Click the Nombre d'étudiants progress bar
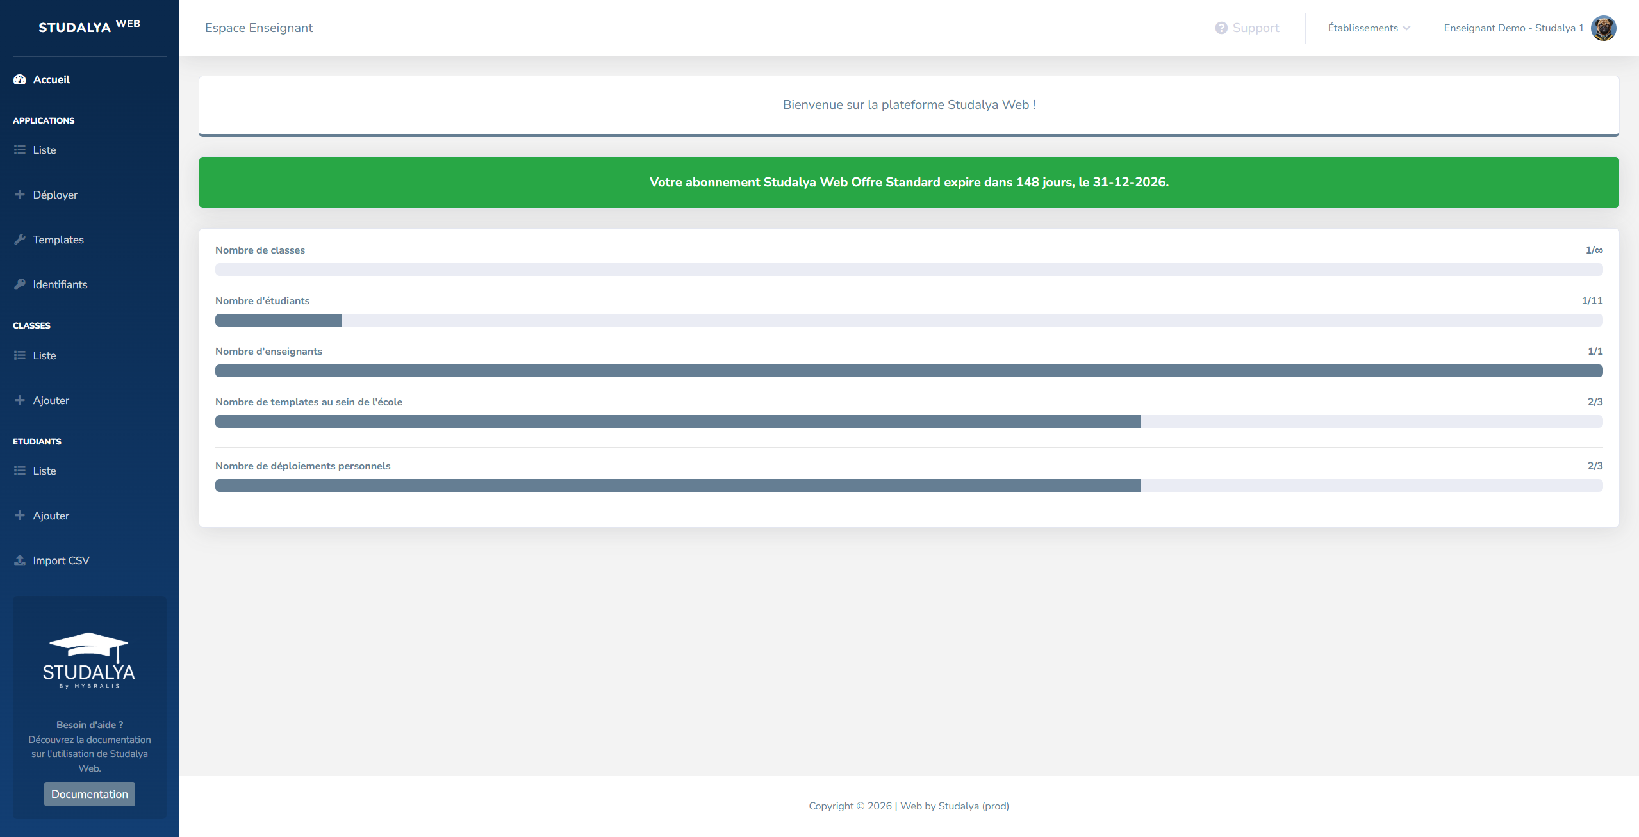Viewport: 1639px width, 837px height. pyautogui.click(x=909, y=320)
